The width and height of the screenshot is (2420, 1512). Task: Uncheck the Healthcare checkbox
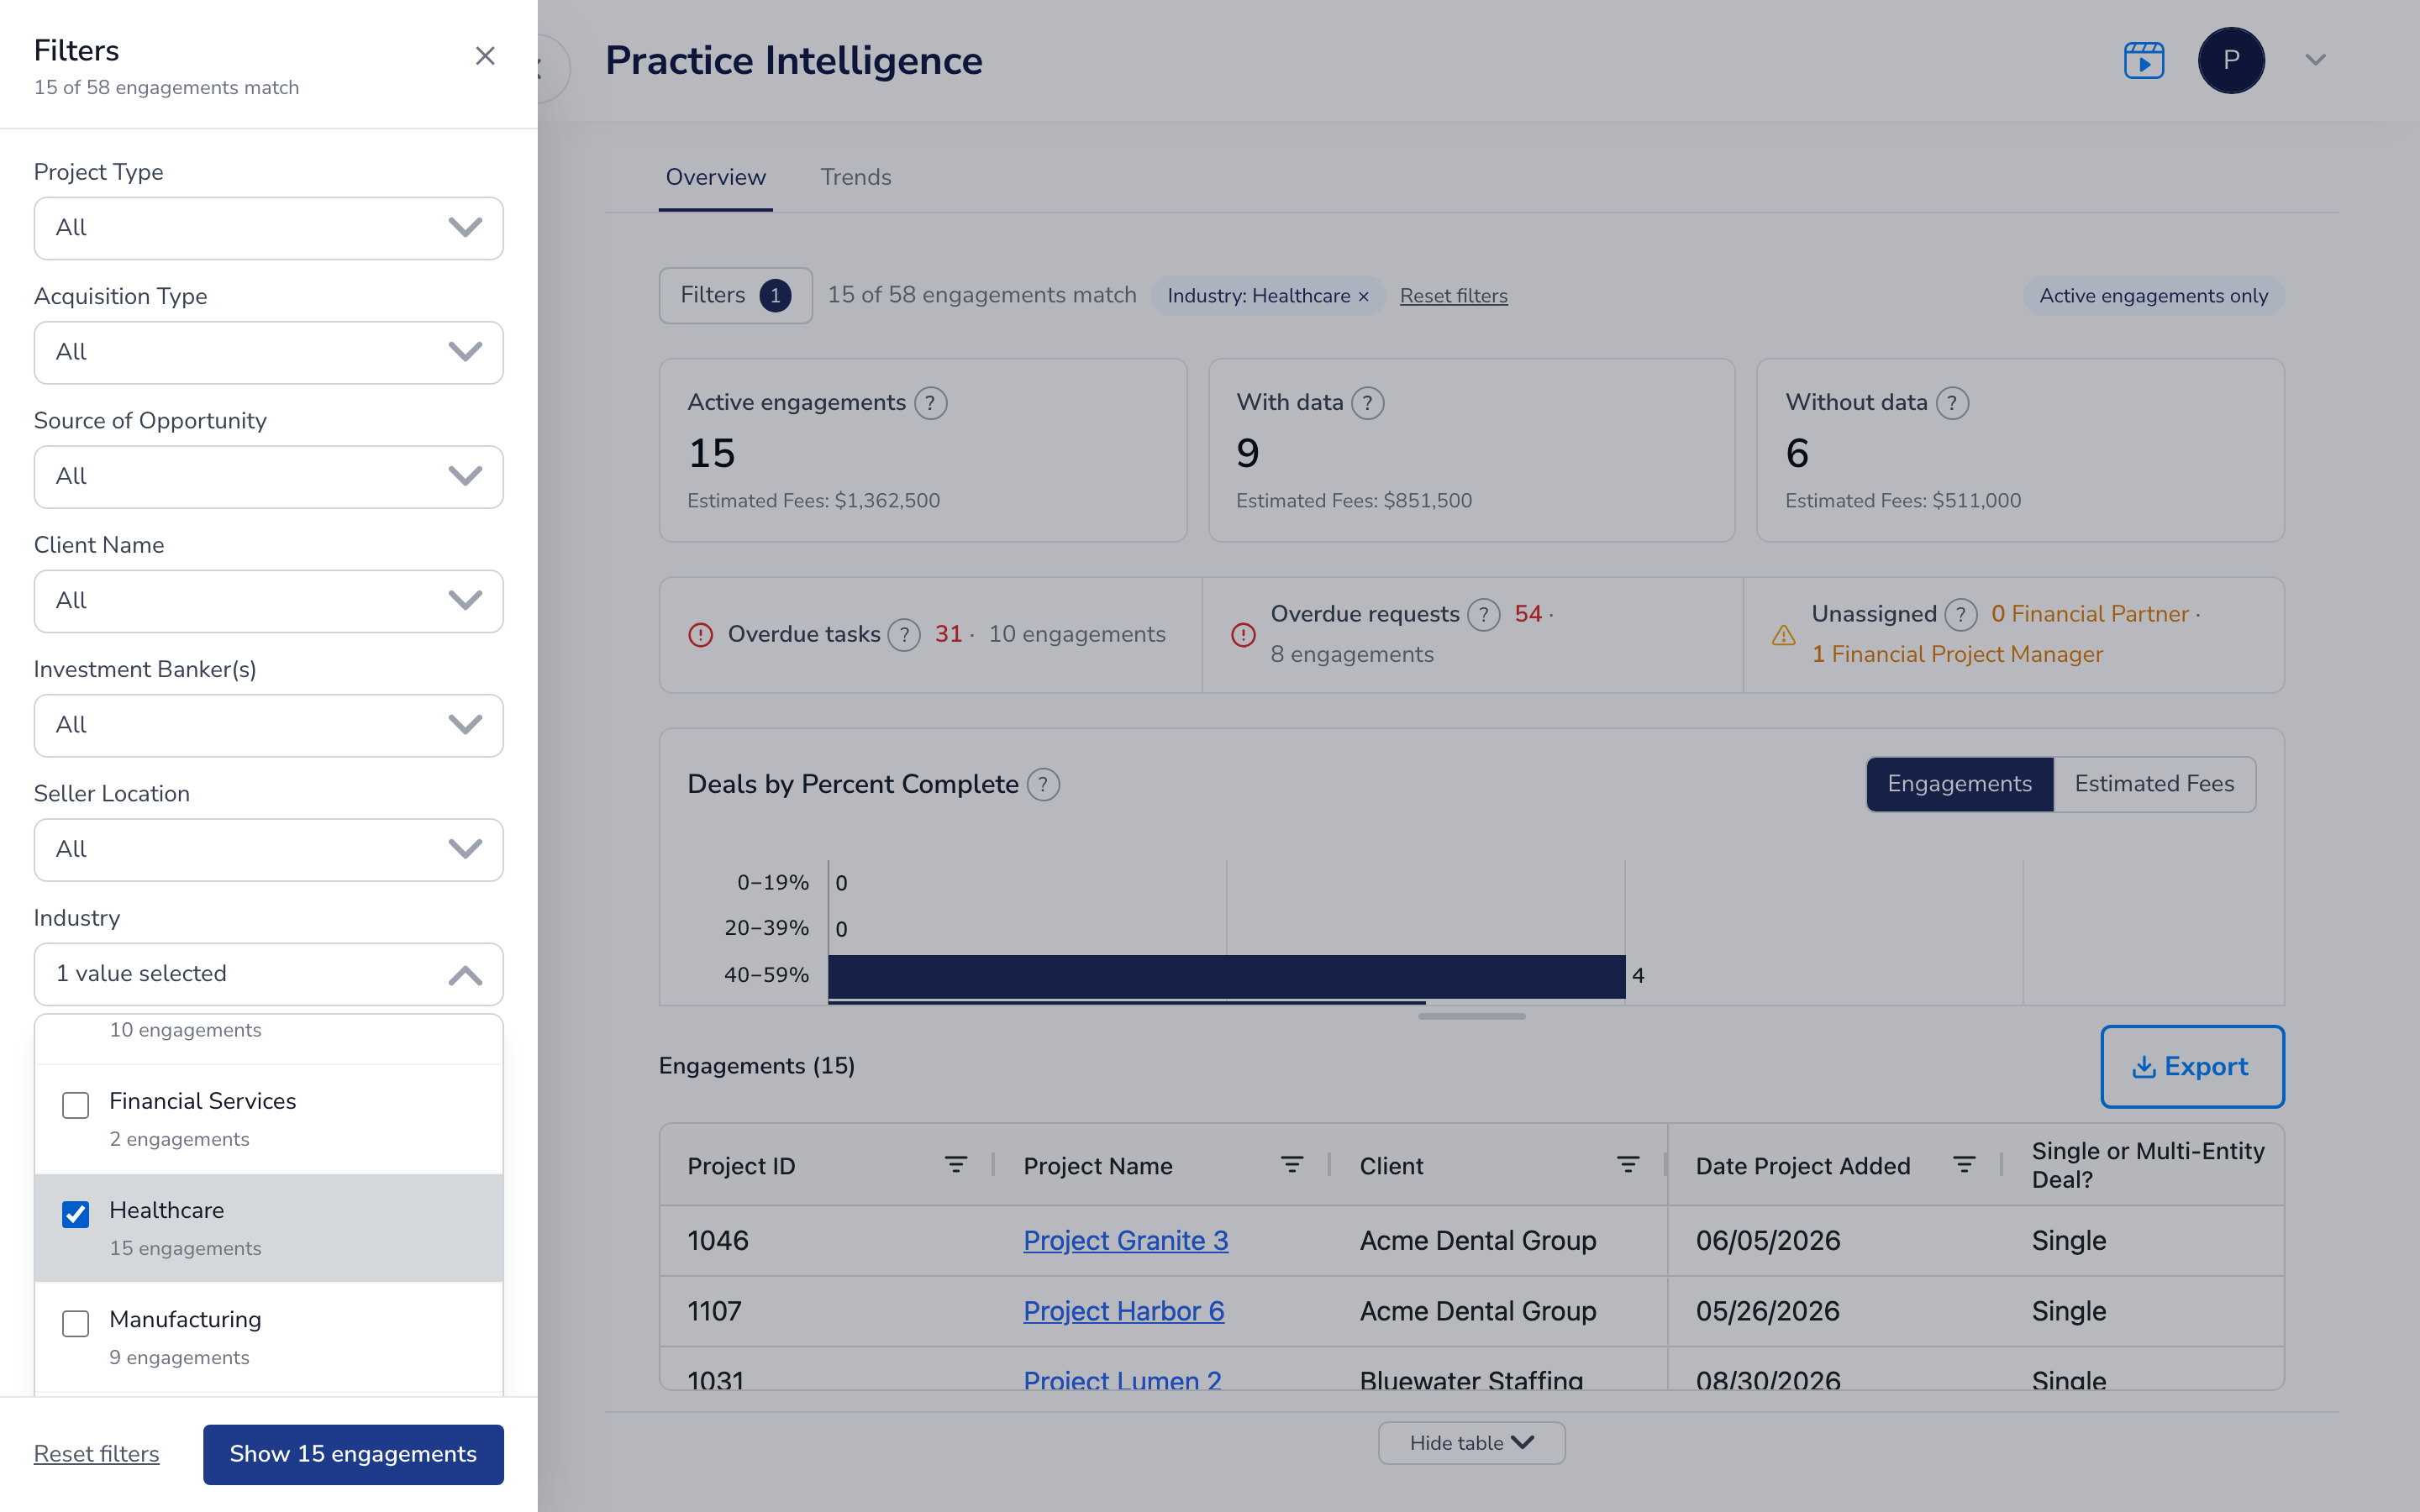pyautogui.click(x=76, y=1214)
